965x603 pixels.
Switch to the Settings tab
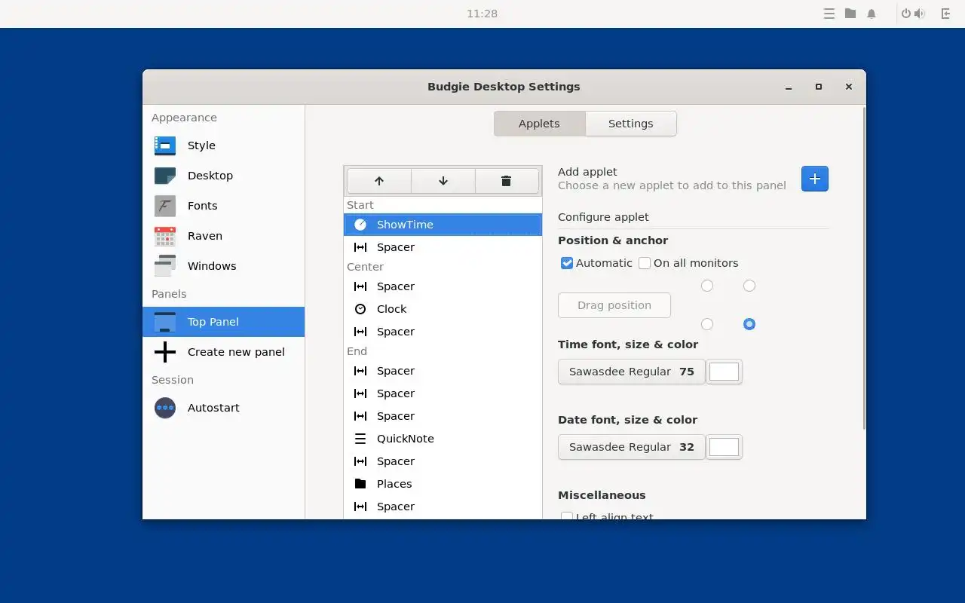point(631,124)
